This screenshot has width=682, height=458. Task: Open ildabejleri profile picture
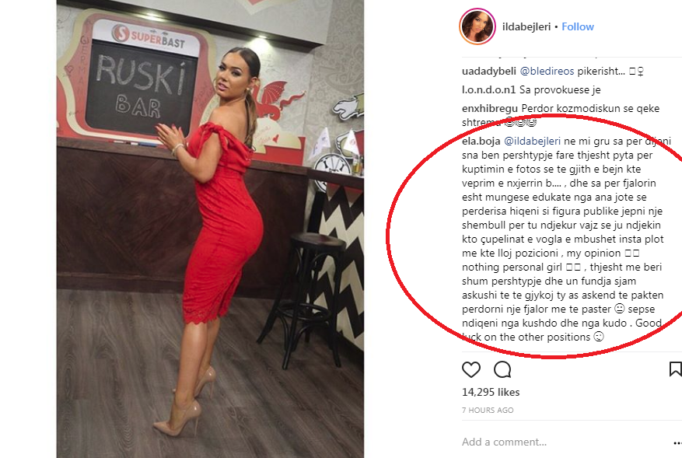[477, 26]
